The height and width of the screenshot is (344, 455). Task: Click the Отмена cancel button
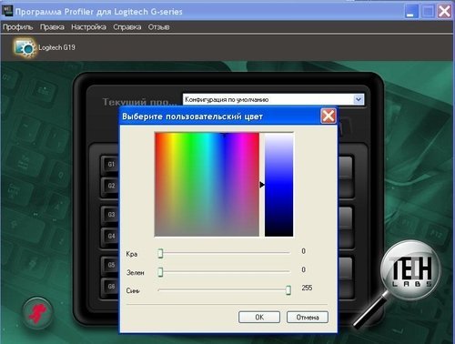pyautogui.click(x=308, y=317)
